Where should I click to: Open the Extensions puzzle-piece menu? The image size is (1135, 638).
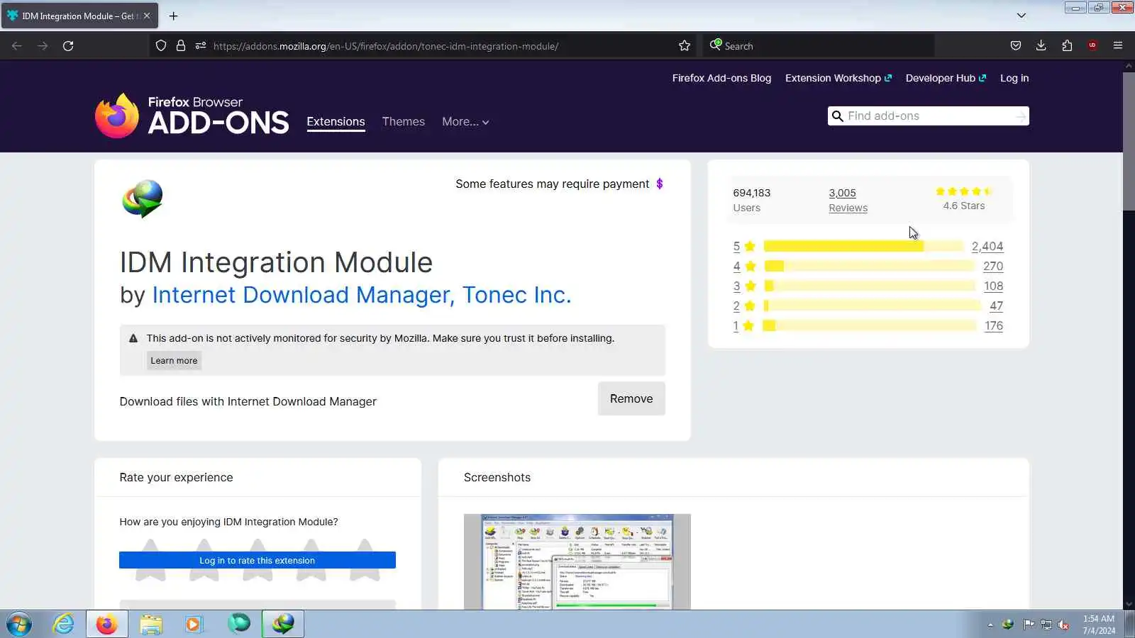coord(1067,46)
